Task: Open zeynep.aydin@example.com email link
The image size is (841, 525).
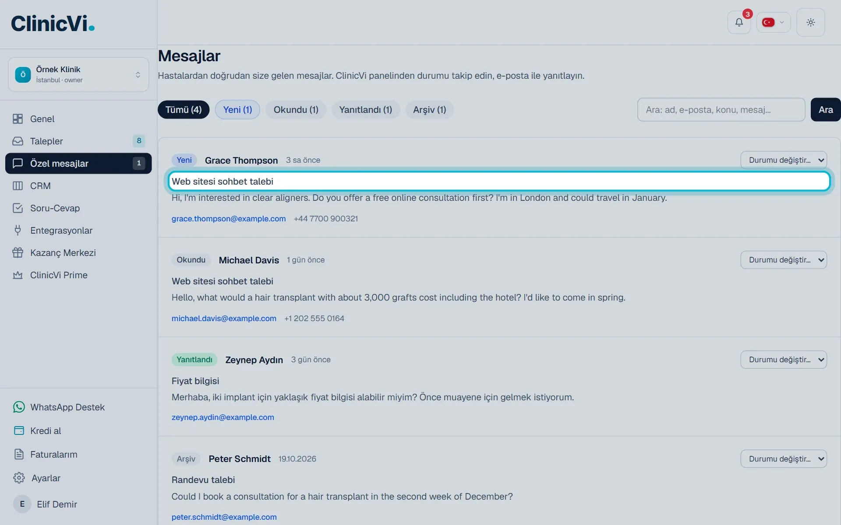Action: (223, 417)
